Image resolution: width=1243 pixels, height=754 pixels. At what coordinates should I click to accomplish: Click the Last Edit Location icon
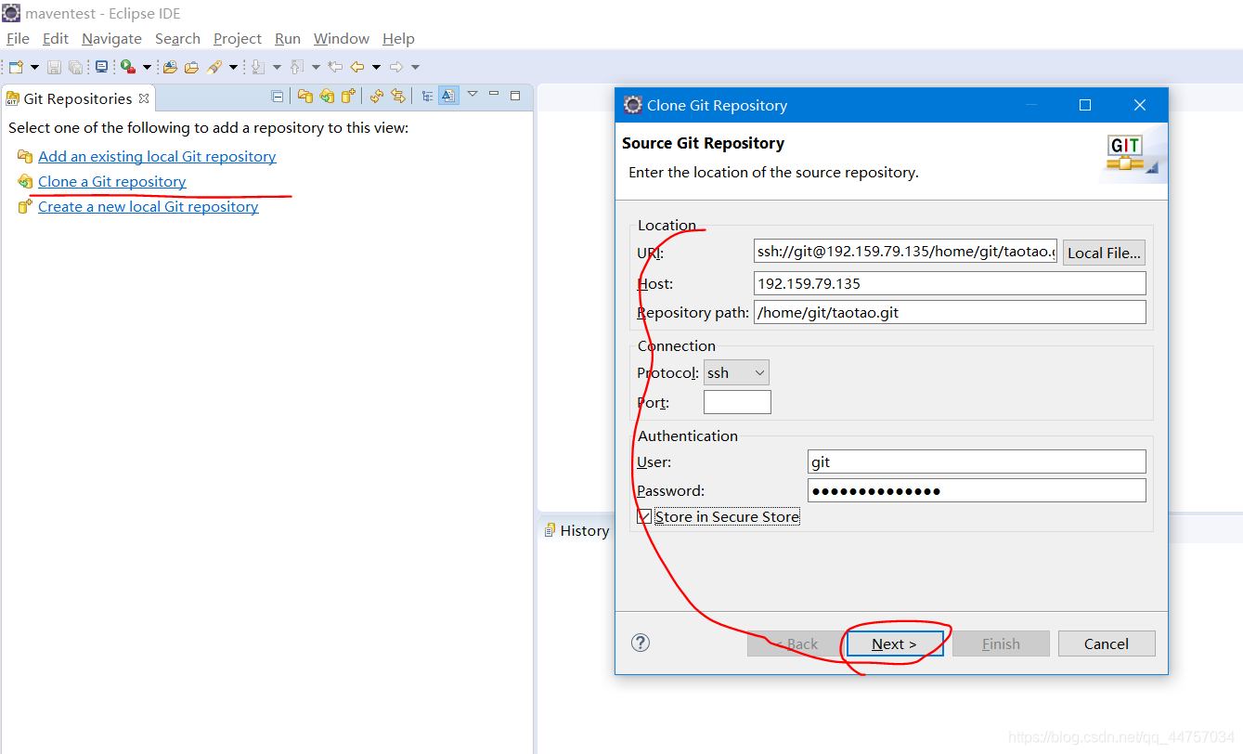[335, 67]
